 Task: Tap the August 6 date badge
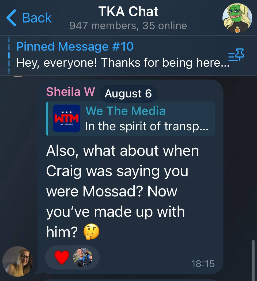[128, 94]
